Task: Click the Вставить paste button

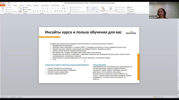Action: tap(3, 9)
